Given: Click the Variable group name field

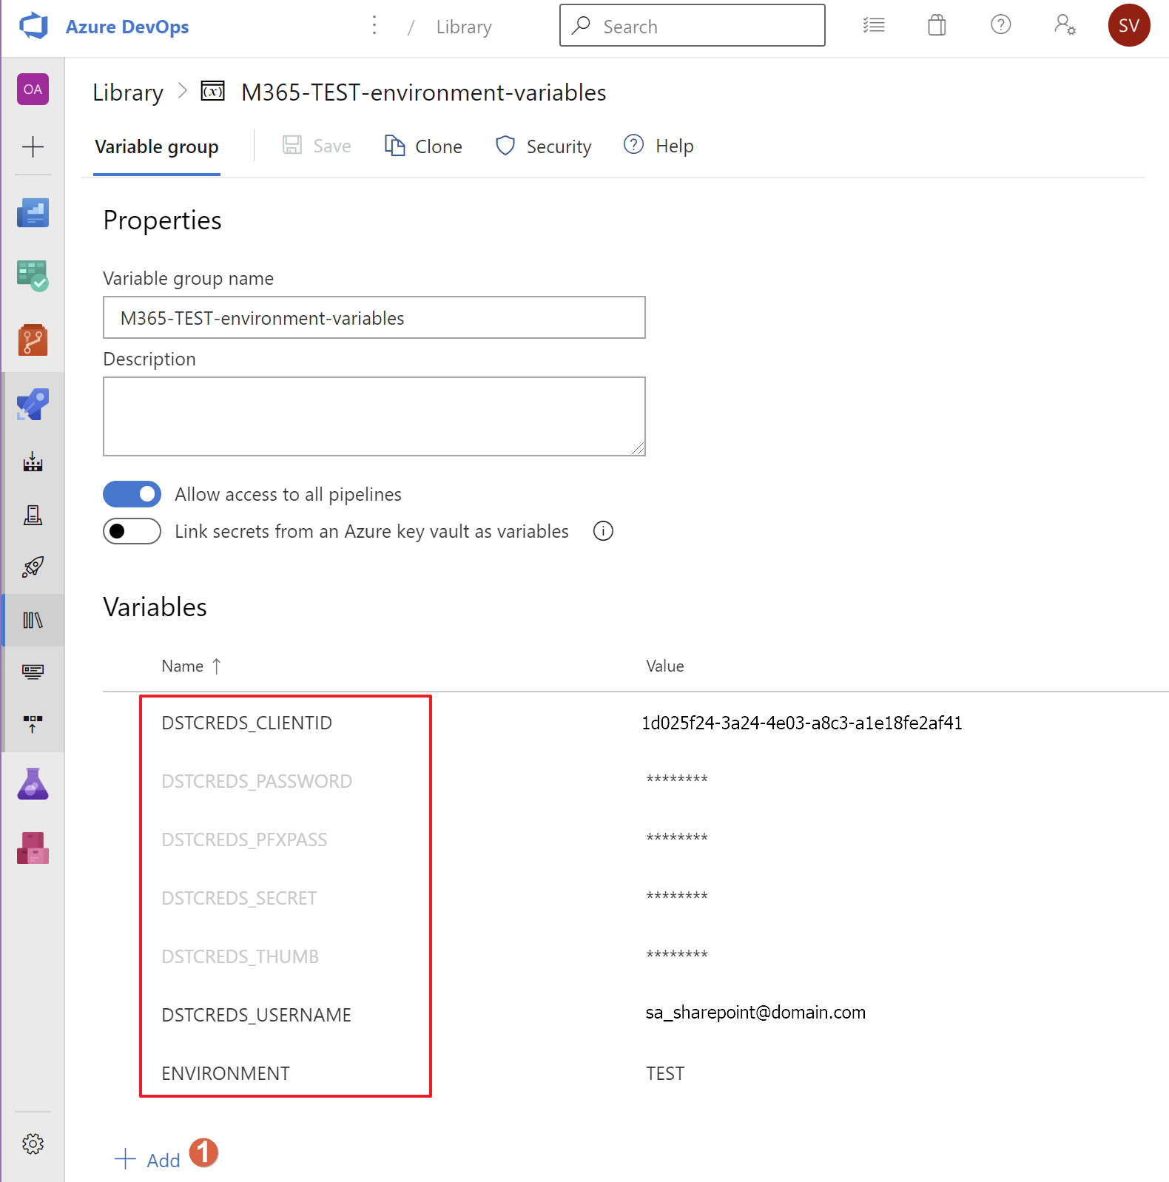Looking at the screenshot, I should click(374, 317).
